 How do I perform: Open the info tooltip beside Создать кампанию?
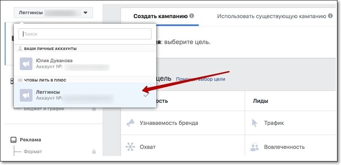(191, 16)
